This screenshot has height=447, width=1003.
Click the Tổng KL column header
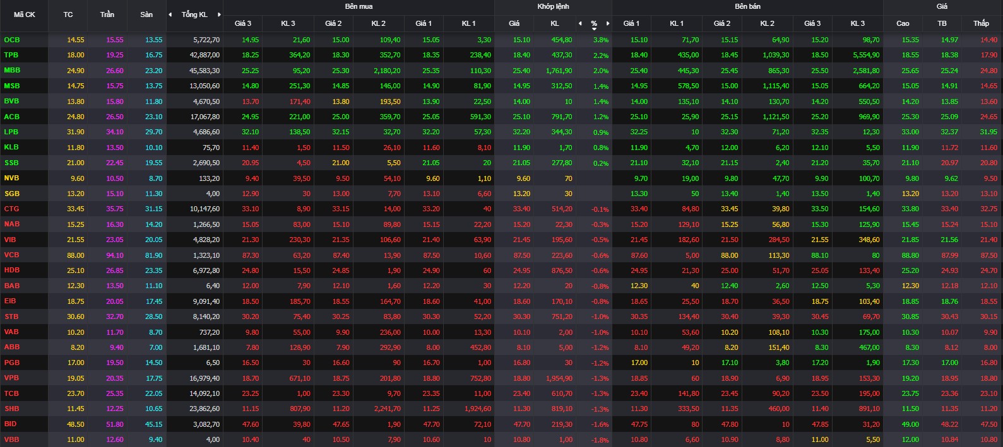[x=194, y=15]
